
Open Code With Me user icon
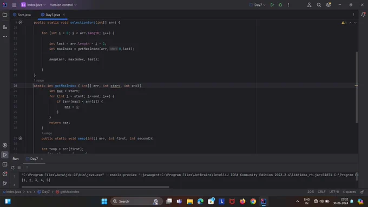pyautogui.click(x=310, y=5)
